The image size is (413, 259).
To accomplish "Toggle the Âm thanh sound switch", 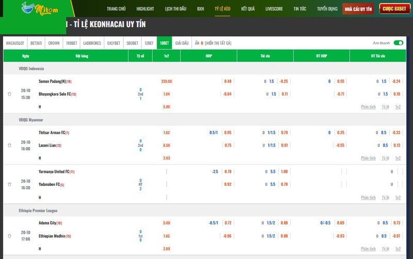I will (x=398, y=43).
